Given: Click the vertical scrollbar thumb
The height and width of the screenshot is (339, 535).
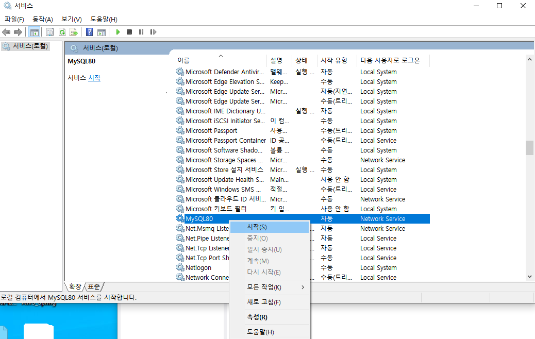Looking at the screenshot, I should click(x=529, y=148).
